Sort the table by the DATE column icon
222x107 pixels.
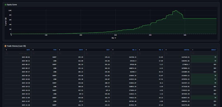(x=6, y=50)
